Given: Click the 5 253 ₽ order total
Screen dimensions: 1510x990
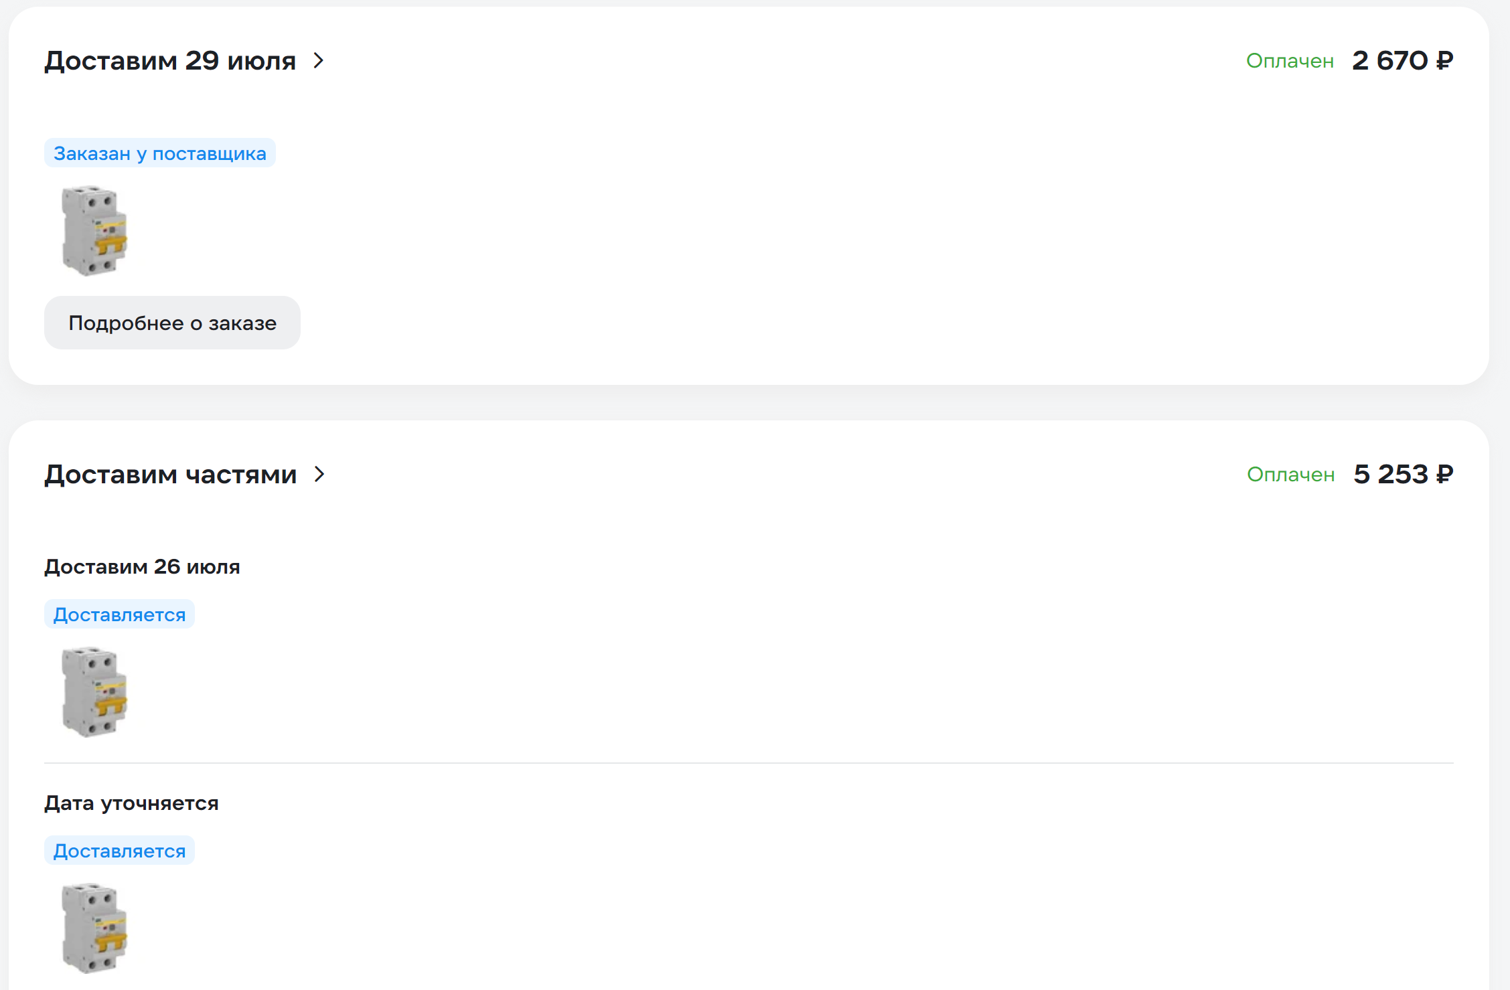Looking at the screenshot, I should click(1403, 475).
